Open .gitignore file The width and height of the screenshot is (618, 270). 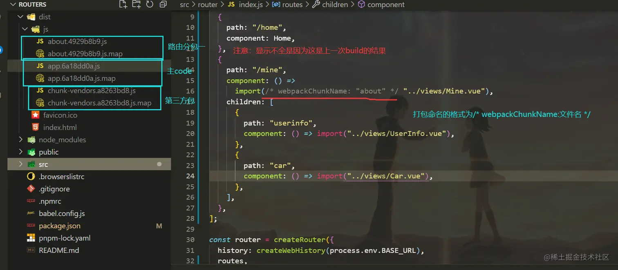[54, 189]
